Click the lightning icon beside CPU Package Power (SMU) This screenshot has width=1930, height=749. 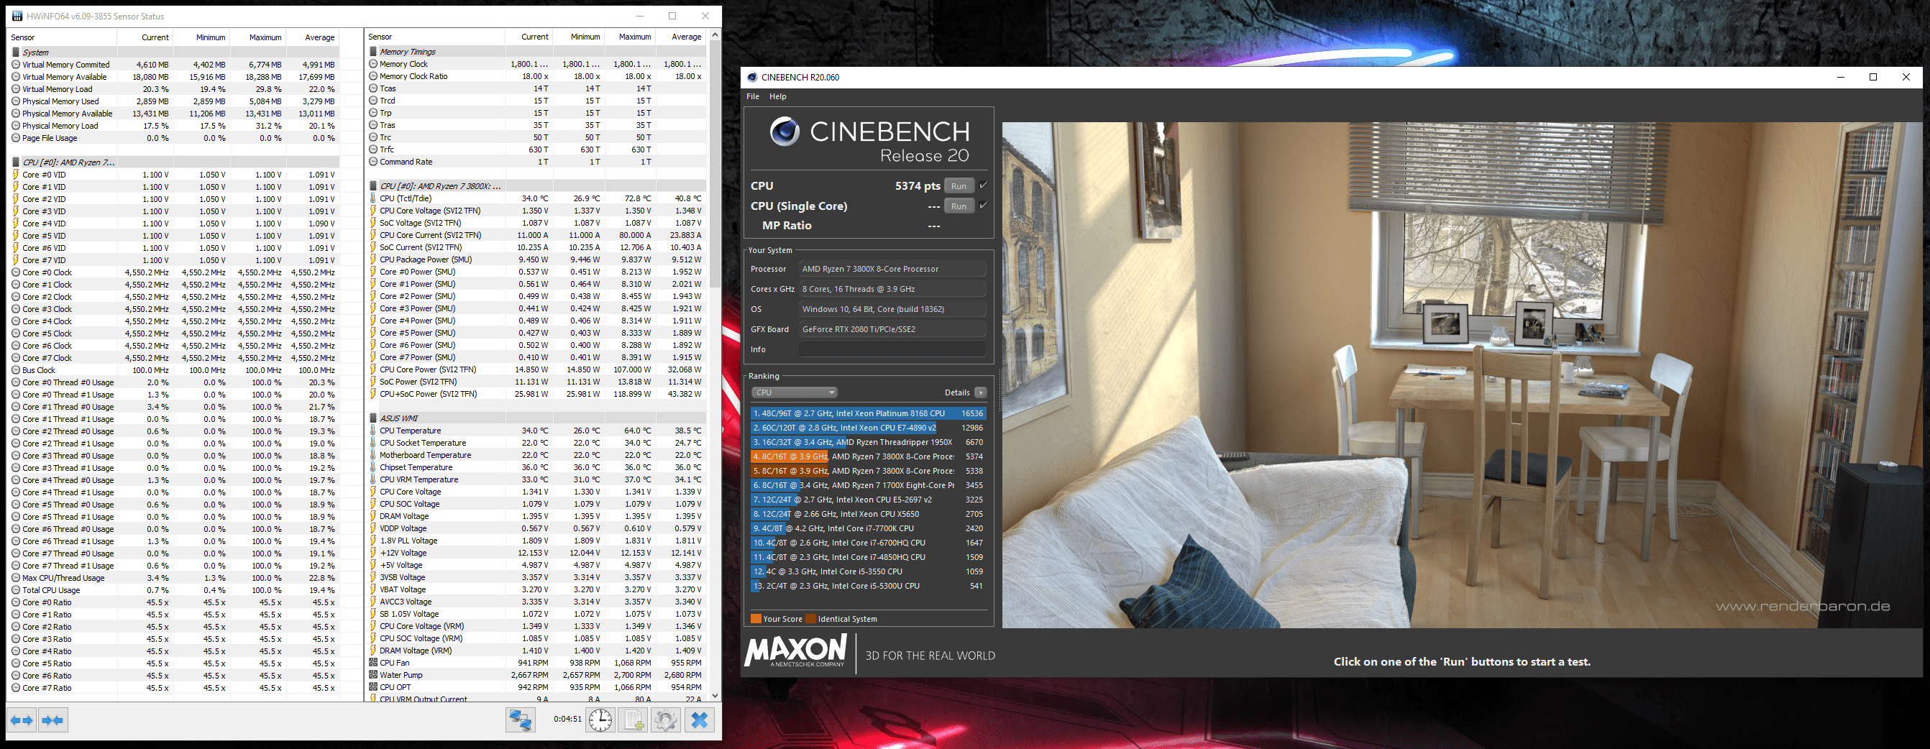point(373,259)
